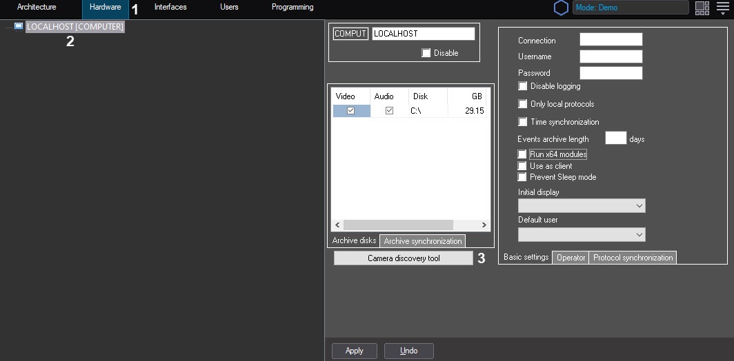The width and height of the screenshot is (734, 361).
Task: Open the Default user dropdown
Action: point(582,235)
